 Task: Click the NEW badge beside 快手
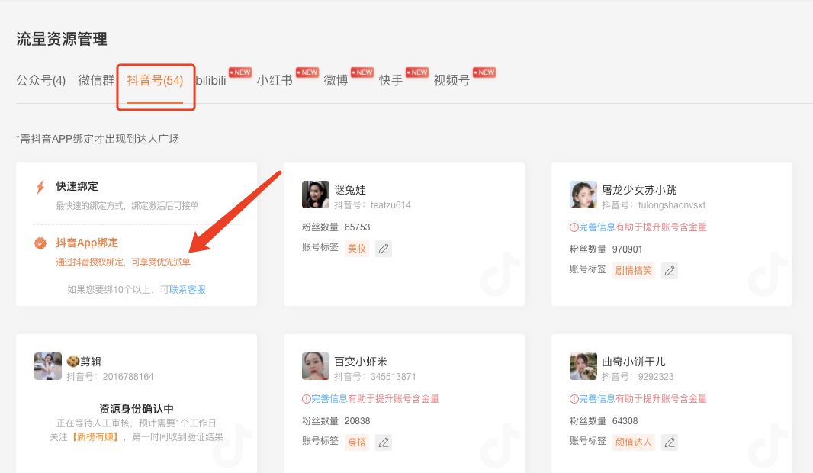(x=417, y=72)
